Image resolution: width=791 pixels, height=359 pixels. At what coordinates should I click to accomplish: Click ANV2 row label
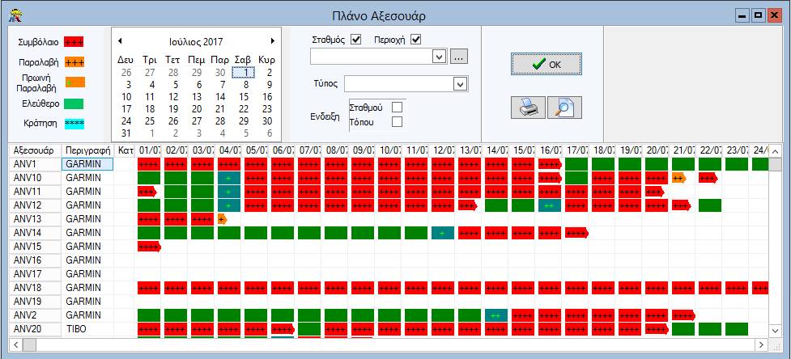35,315
